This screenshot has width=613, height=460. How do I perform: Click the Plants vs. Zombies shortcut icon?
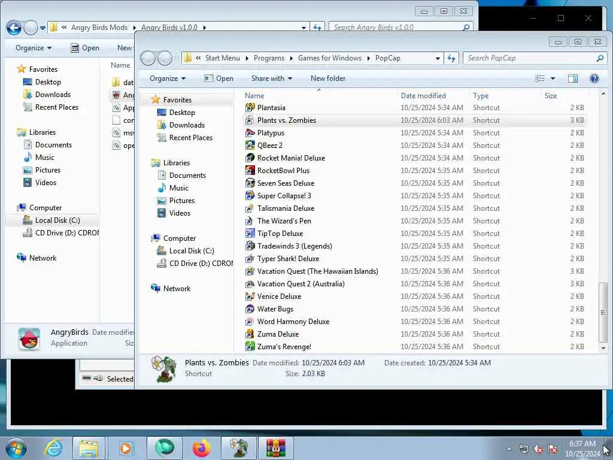[250, 120]
